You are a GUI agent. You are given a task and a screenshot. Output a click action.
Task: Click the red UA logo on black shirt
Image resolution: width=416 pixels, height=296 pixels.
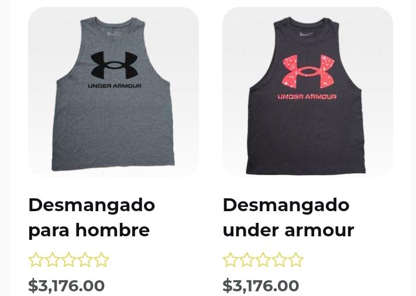point(308,71)
